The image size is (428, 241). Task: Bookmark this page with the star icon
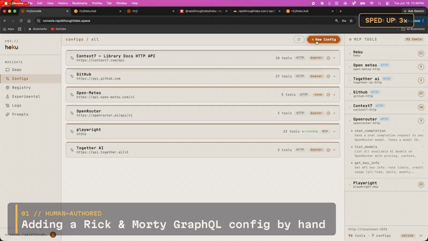coord(351,21)
